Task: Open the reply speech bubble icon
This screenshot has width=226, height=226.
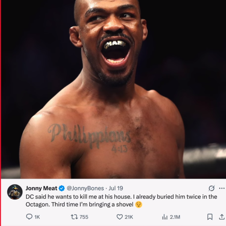Action: pyautogui.click(x=29, y=217)
